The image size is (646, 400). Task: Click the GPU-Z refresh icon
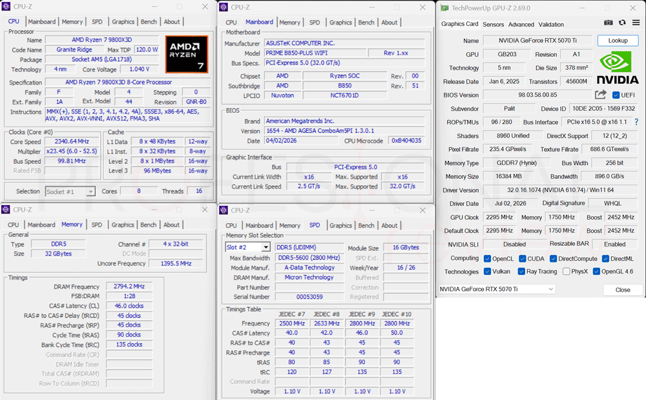click(622, 23)
